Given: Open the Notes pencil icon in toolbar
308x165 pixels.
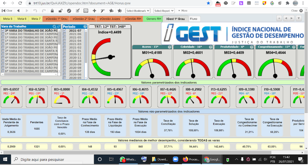Looking at the screenshot, I should click(77, 10).
